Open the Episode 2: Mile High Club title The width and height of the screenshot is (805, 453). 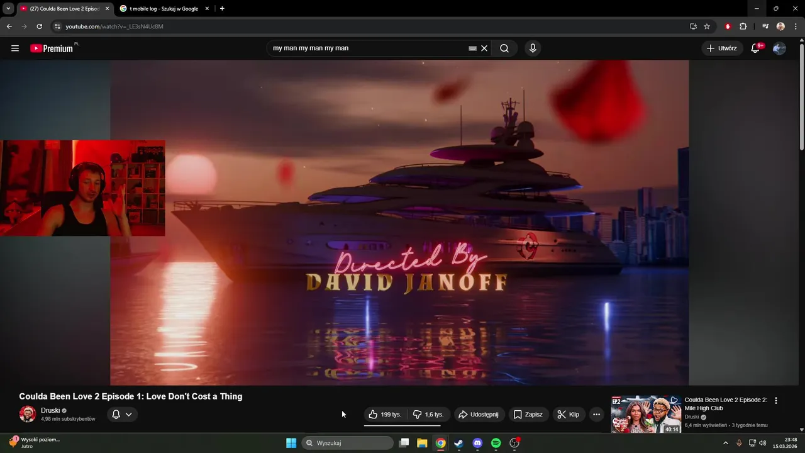pos(726,404)
